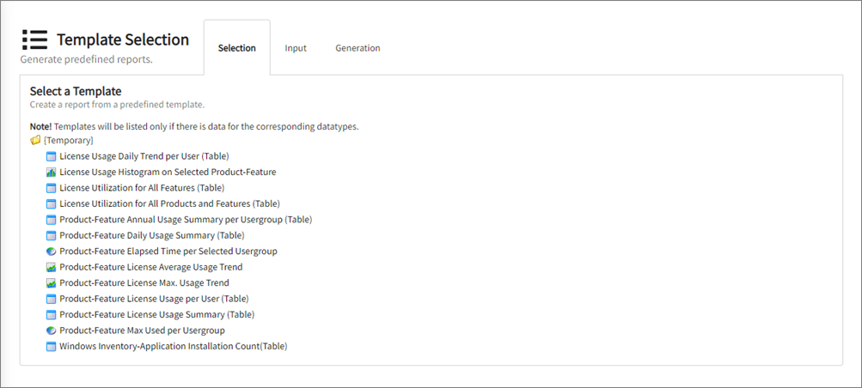
Task: Select Product-Feature License Usage per User template
Action: coord(153,299)
